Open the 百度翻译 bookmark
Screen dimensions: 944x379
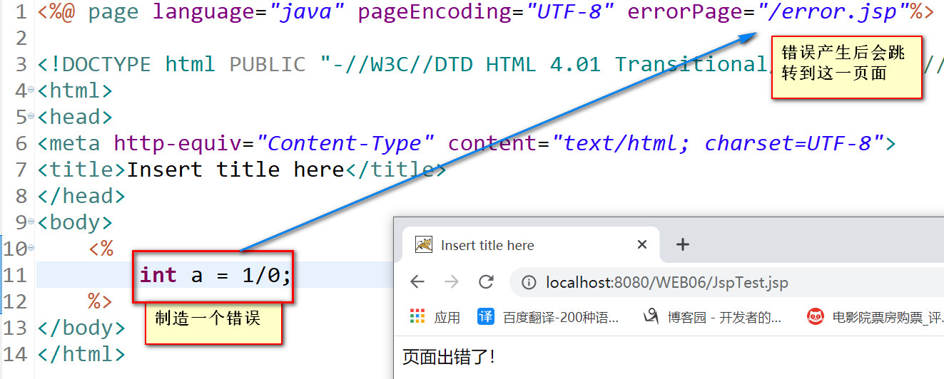(549, 317)
